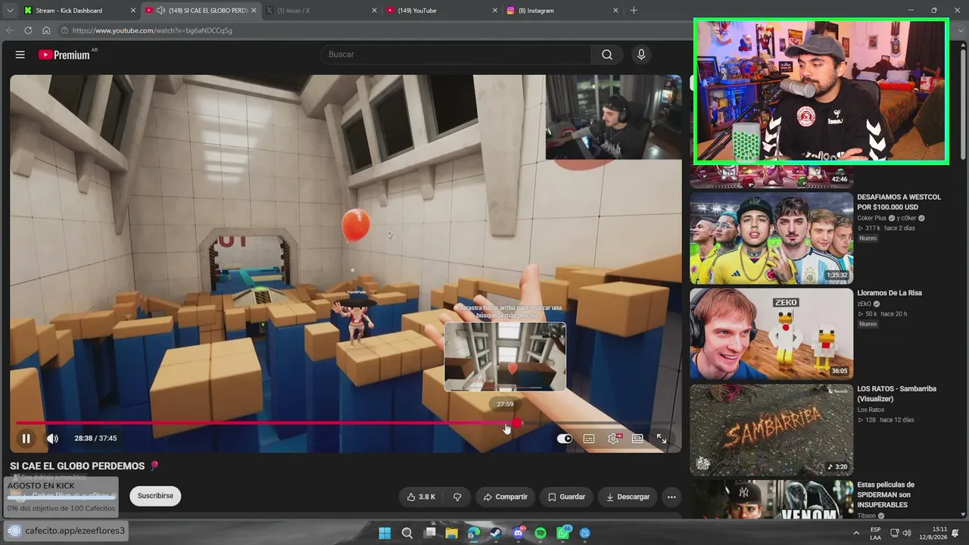Mute the video volume
The width and height of the screenshot is (969, 545).
(52, 438)
